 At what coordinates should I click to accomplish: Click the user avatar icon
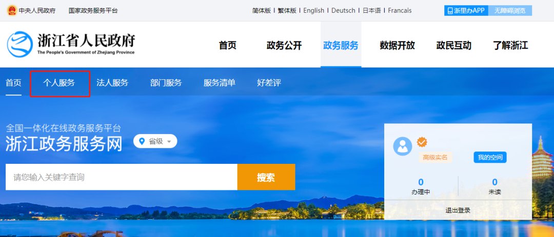tap(403, 146)
